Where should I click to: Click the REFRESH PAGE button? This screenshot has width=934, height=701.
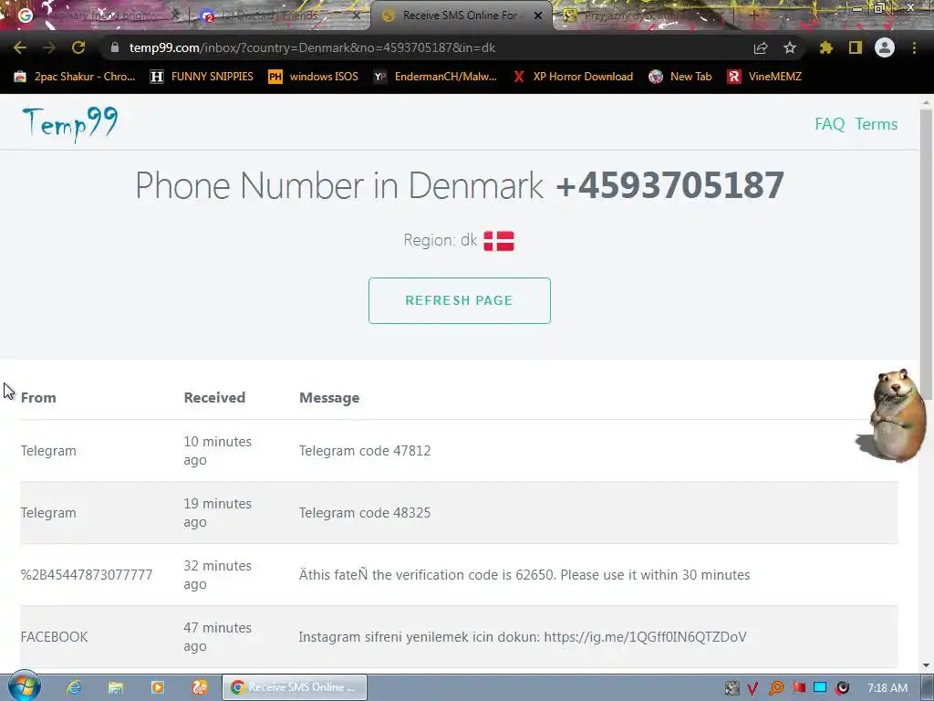460,300
